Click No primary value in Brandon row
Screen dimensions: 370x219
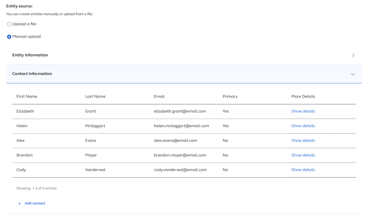[225, 155]
